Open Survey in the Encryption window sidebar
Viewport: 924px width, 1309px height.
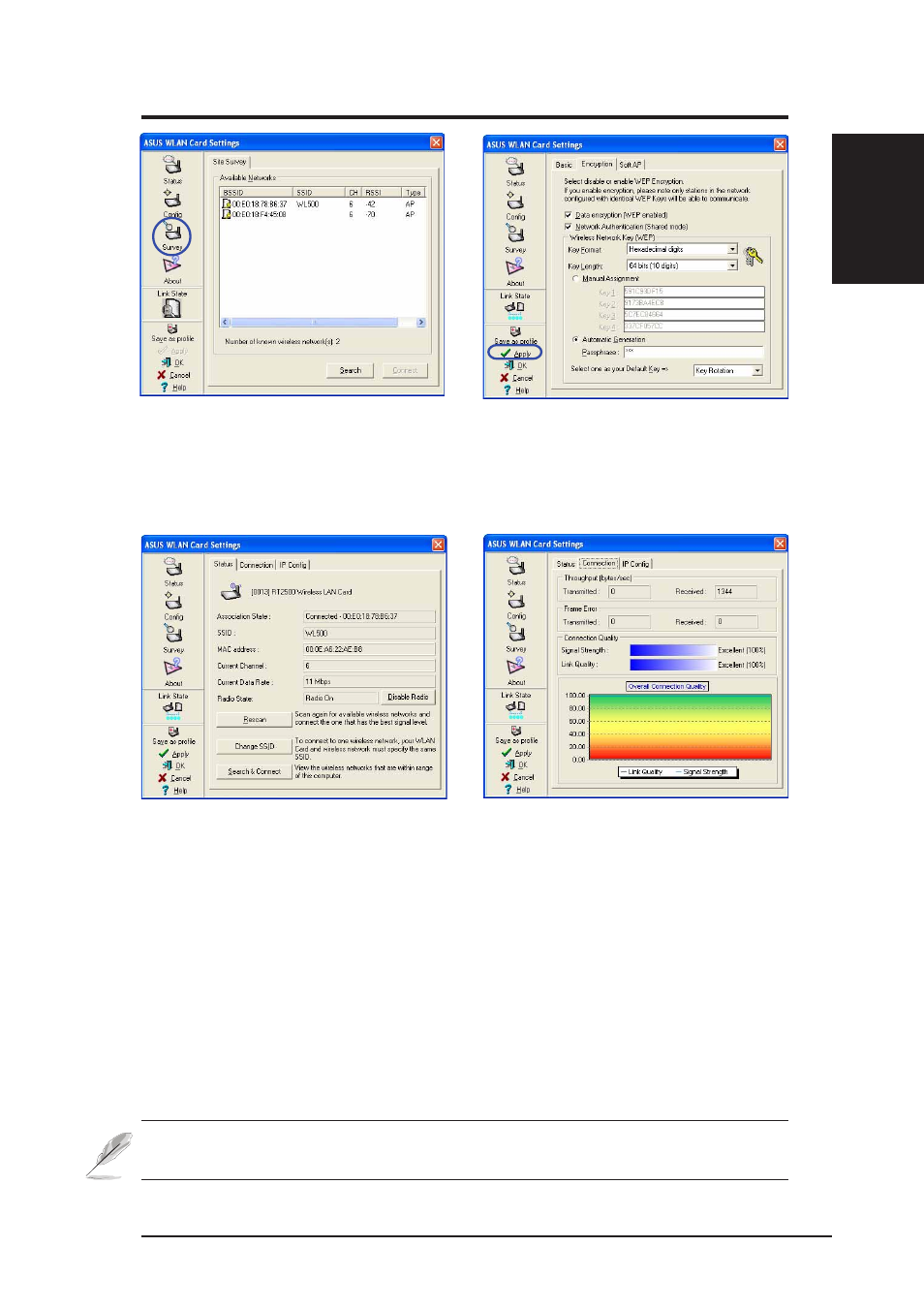click(515, 238)
